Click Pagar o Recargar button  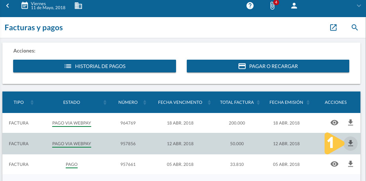(x=268, y=66)
